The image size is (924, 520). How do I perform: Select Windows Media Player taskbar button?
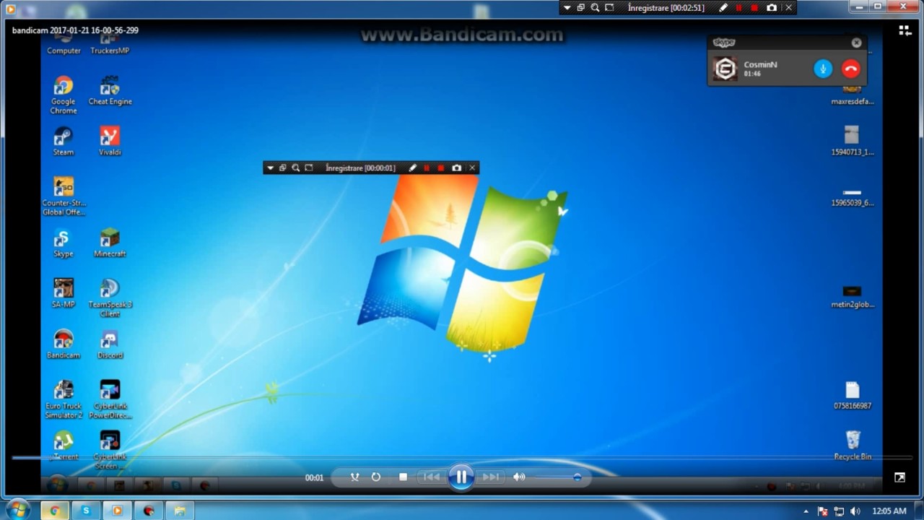117,511
